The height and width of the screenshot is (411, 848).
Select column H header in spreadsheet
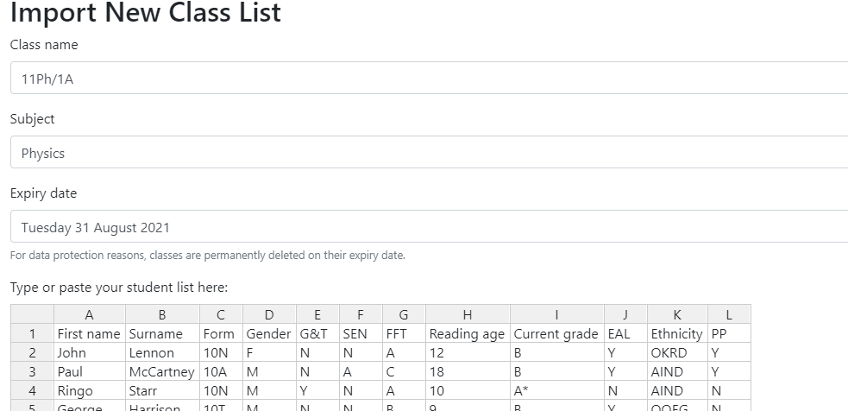468,315
